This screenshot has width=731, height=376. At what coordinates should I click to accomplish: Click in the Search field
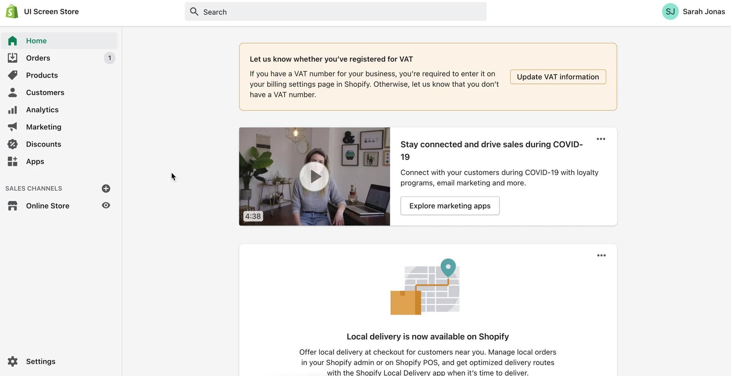pos(335,12)
